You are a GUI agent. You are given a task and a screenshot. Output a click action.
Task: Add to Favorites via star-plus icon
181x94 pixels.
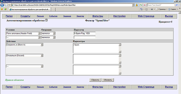coord(5,9)
